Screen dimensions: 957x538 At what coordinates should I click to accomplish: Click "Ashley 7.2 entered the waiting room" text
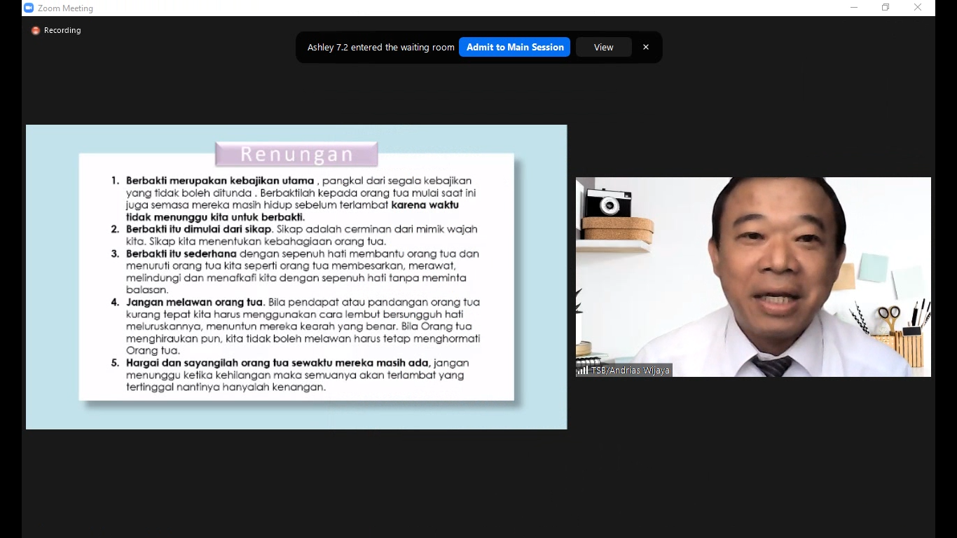coord(380,48)
